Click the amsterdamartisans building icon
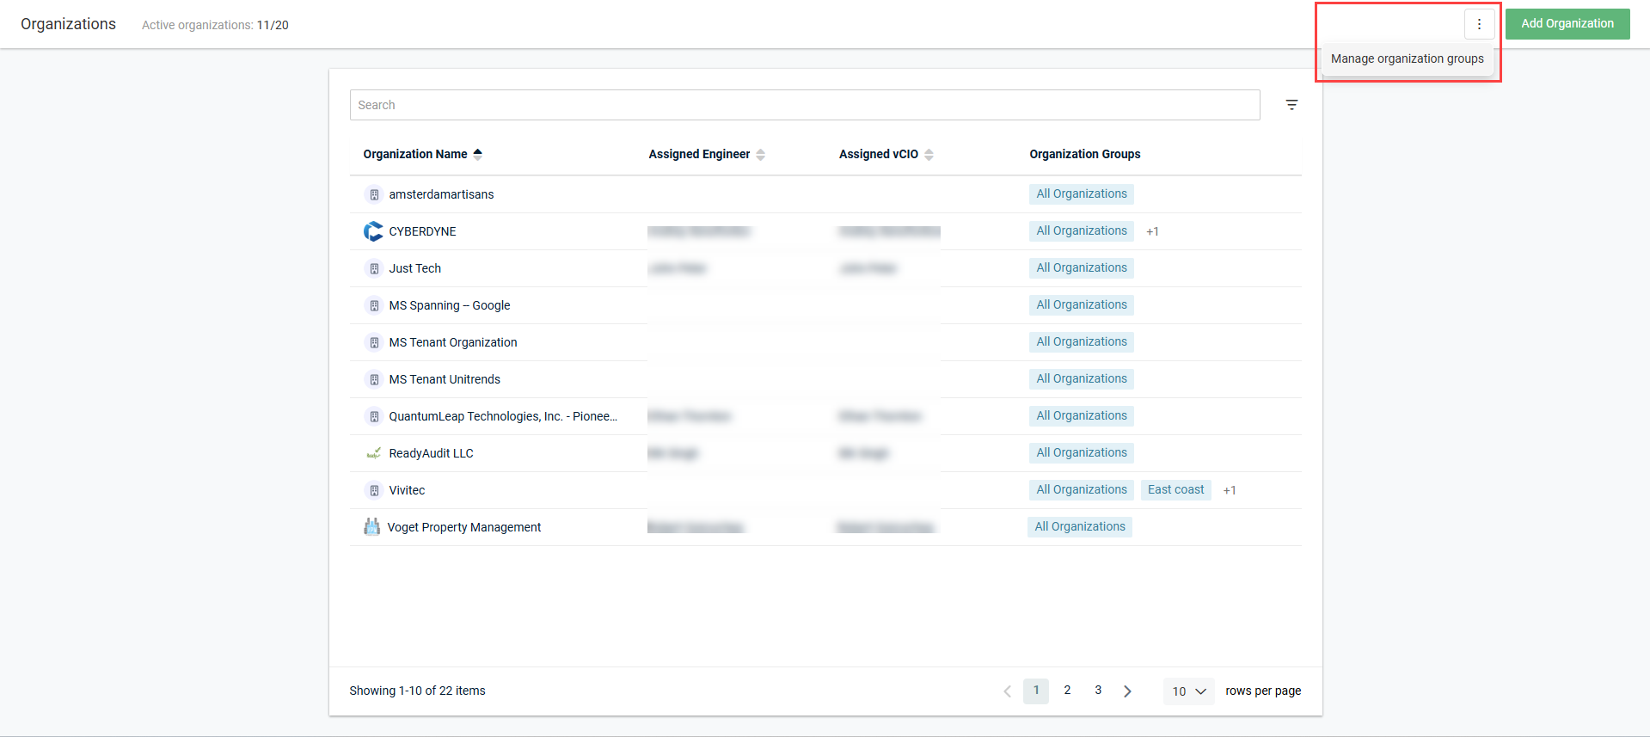The image size is (1650, 737). coord(374,194)
